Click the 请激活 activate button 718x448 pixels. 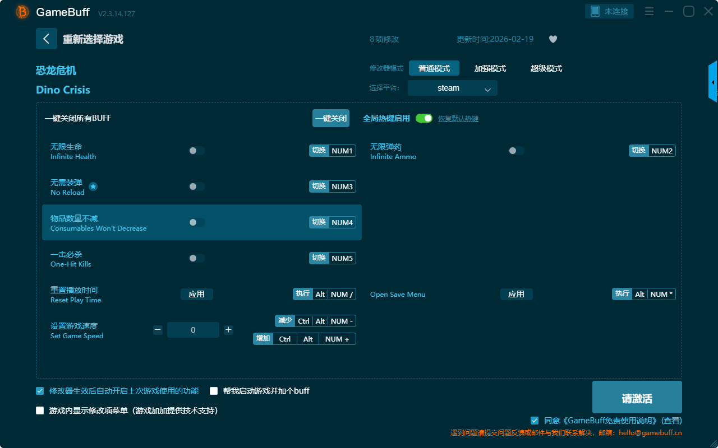coord(637,398)
